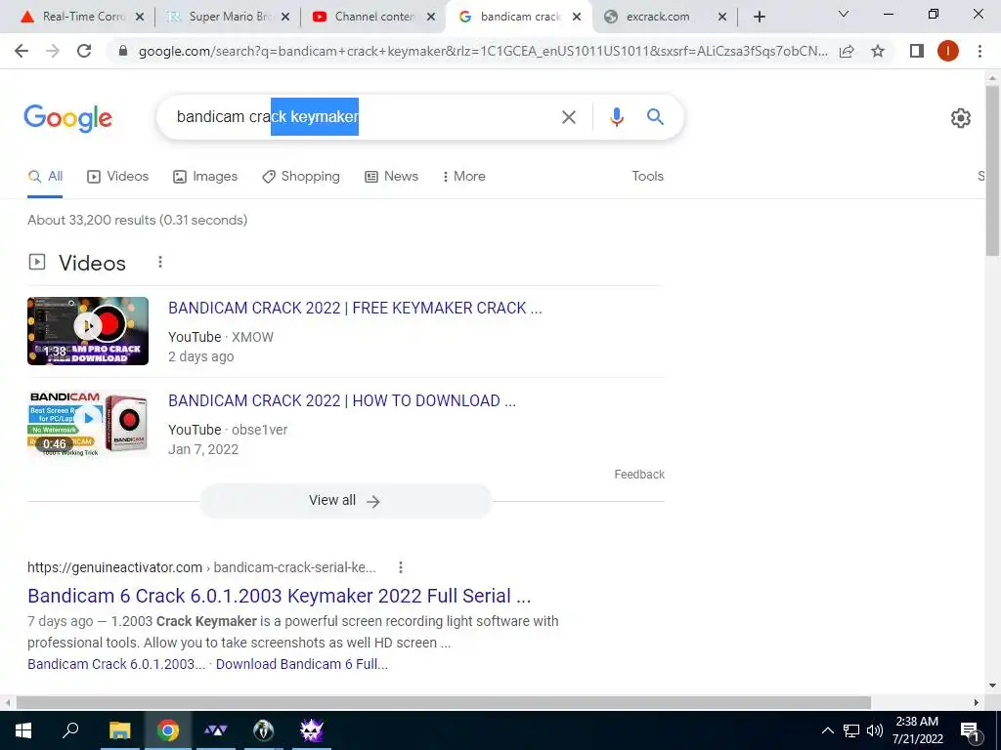The height and width of the screenshot is (750, 1001).
Task: Start voice search with microphone icon
Action: pyautogui.click(x=617, y=117)
